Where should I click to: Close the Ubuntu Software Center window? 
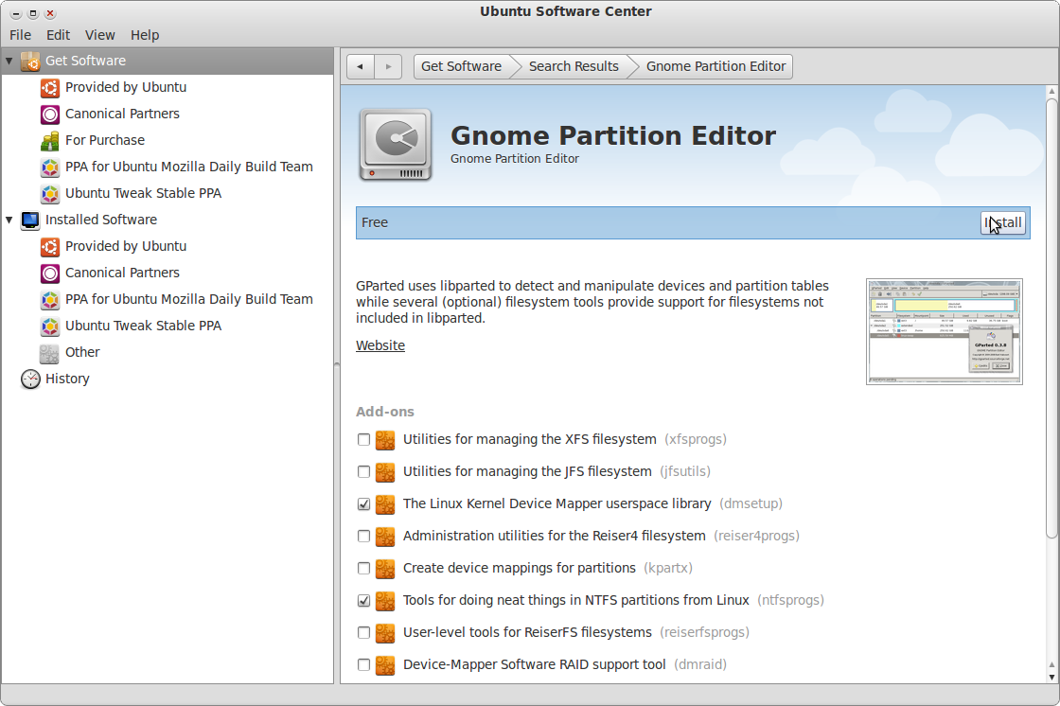pos(50,13)
